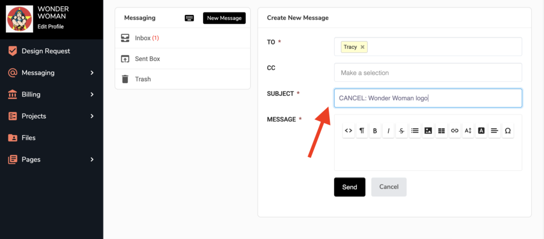Insert special character omega icon
This screenshot has width=544, height=239.
508,130
